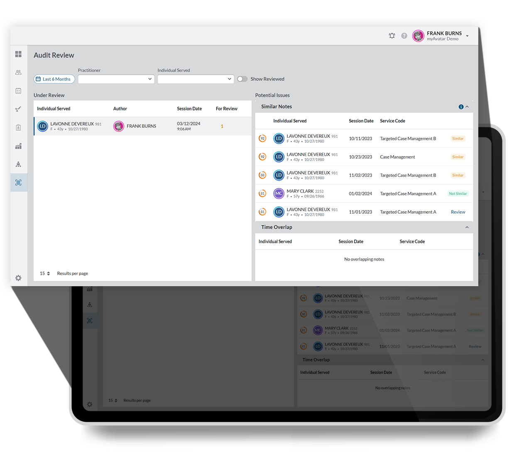Open the settings gear at sidebar bottom
This screenshot has height=457, width=519.
click(18, 278)
